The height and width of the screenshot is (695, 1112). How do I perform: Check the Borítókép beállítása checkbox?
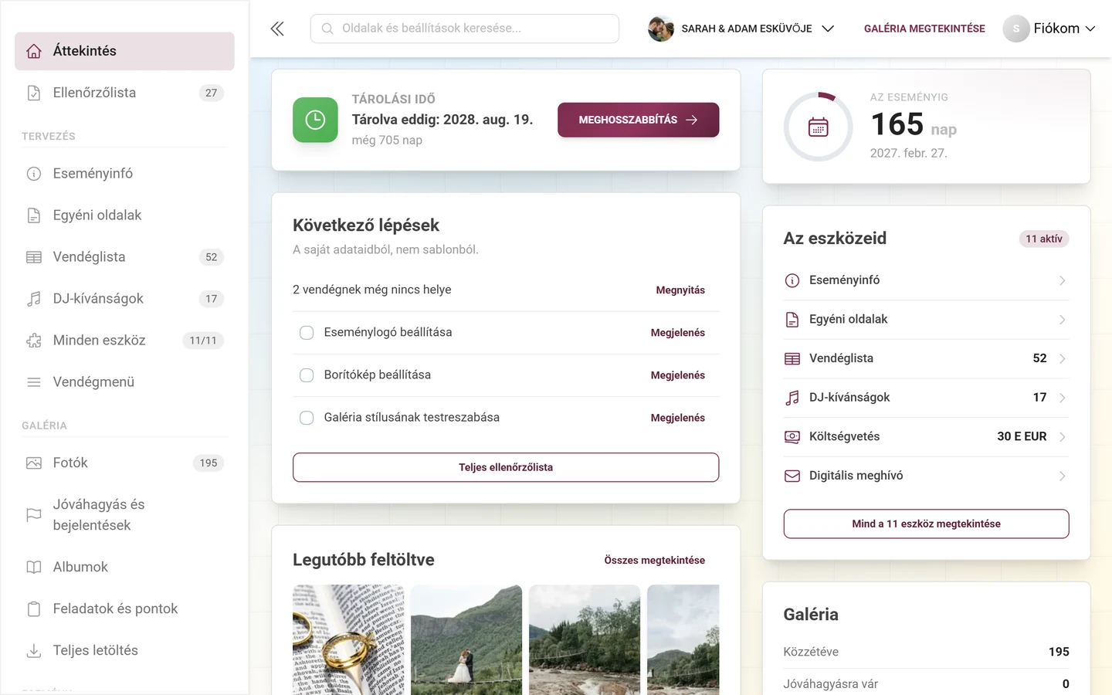(307, 375)
